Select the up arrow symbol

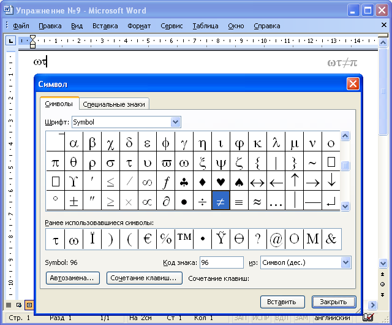pos(295,181)
